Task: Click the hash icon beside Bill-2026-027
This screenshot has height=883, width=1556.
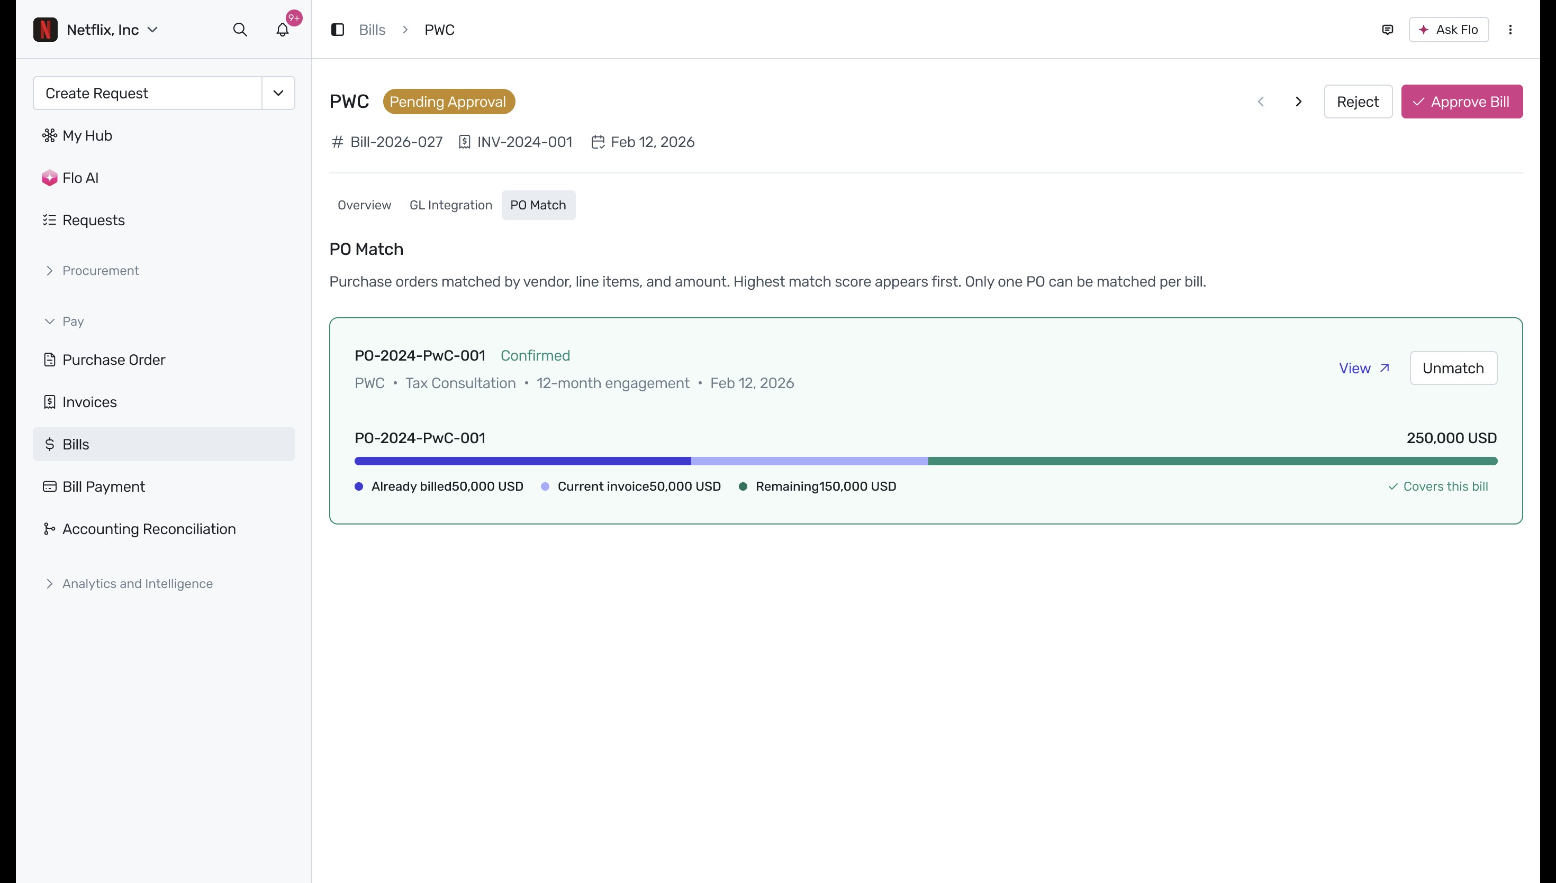Action: (x=338, y=142)
